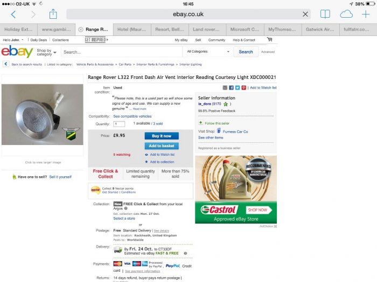Click the Add to basket button
377x282 pixels.
pyautogui.click(x=162, y=146)
